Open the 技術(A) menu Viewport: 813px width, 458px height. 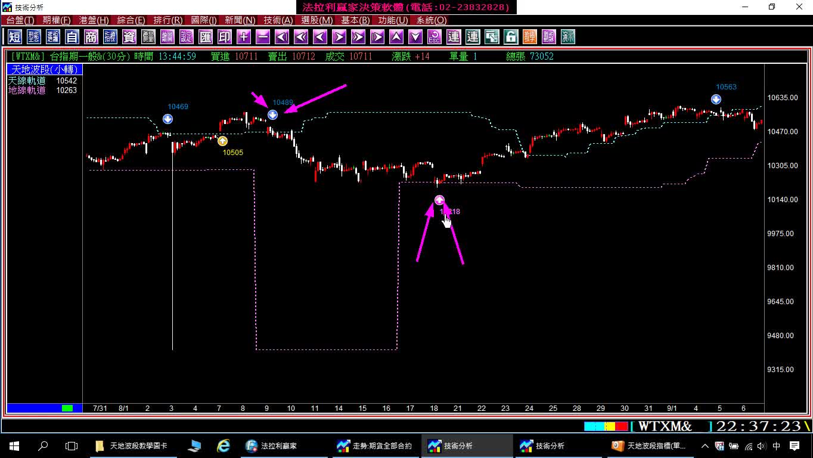coord(278,20)
